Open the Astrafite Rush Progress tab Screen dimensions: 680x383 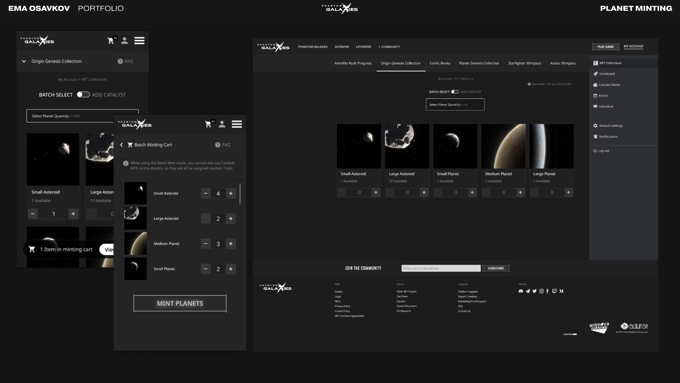pos(353,63)
